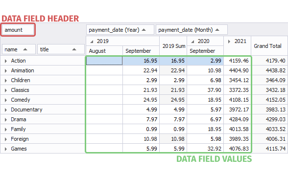Image resolution: width=288 pixels, height=176 pixels.
Task: Click the name row field header
Action: pyautogui.click(x=19, y=49)
